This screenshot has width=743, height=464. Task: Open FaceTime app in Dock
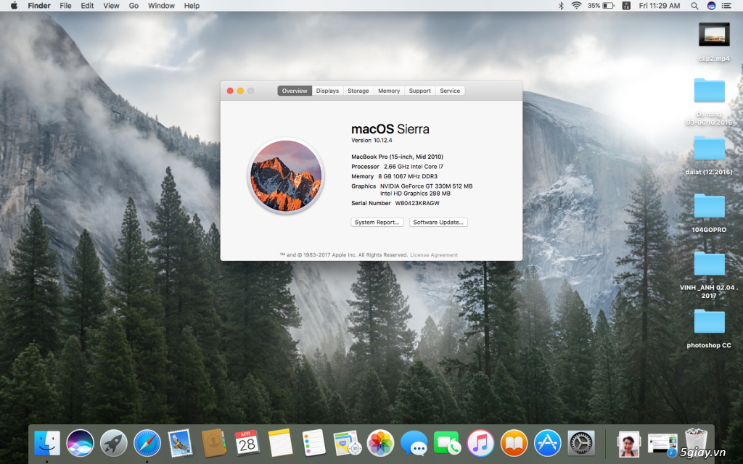click(x=447, y=443)
